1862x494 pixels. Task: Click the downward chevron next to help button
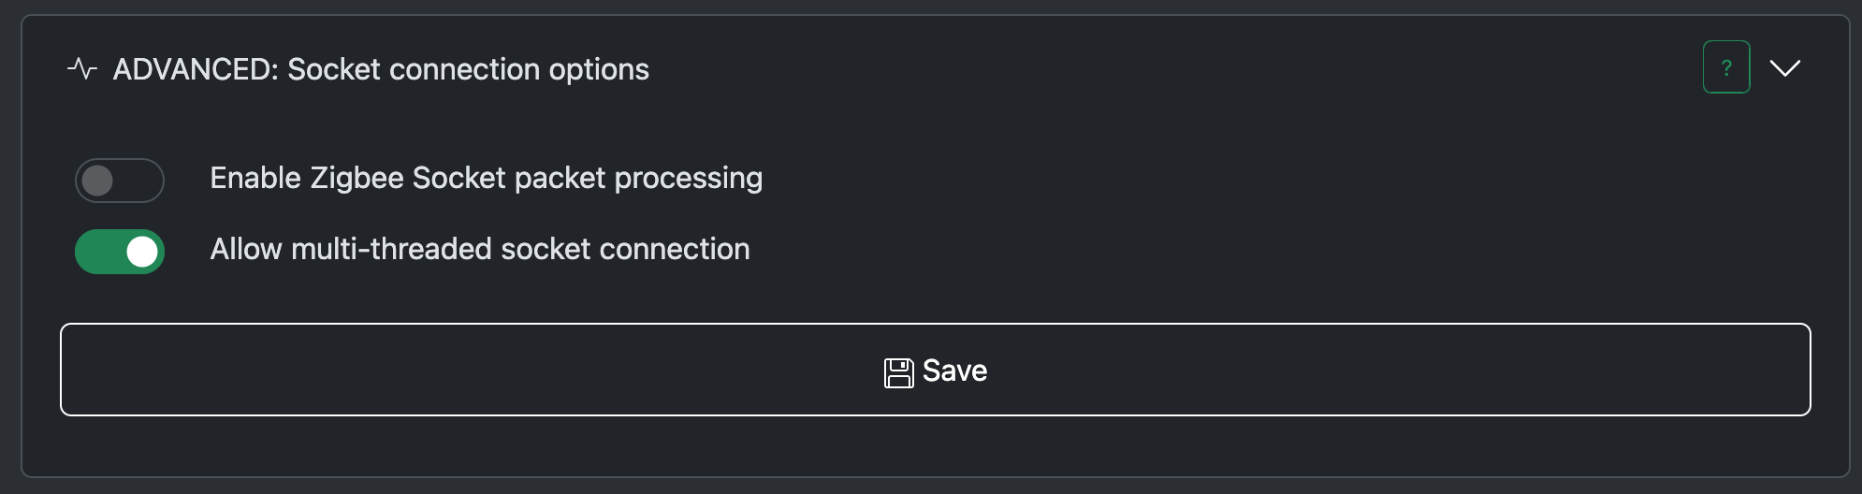click(1785, 68)
